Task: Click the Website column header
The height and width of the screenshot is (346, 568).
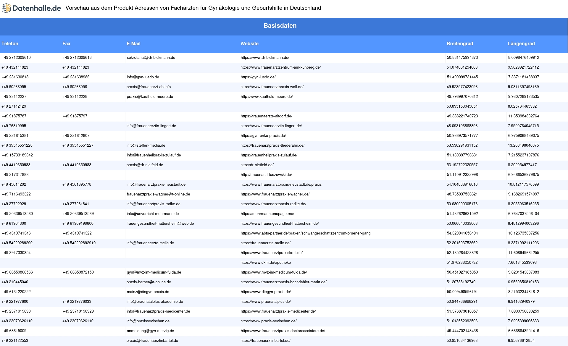Action: coord(249,44)
